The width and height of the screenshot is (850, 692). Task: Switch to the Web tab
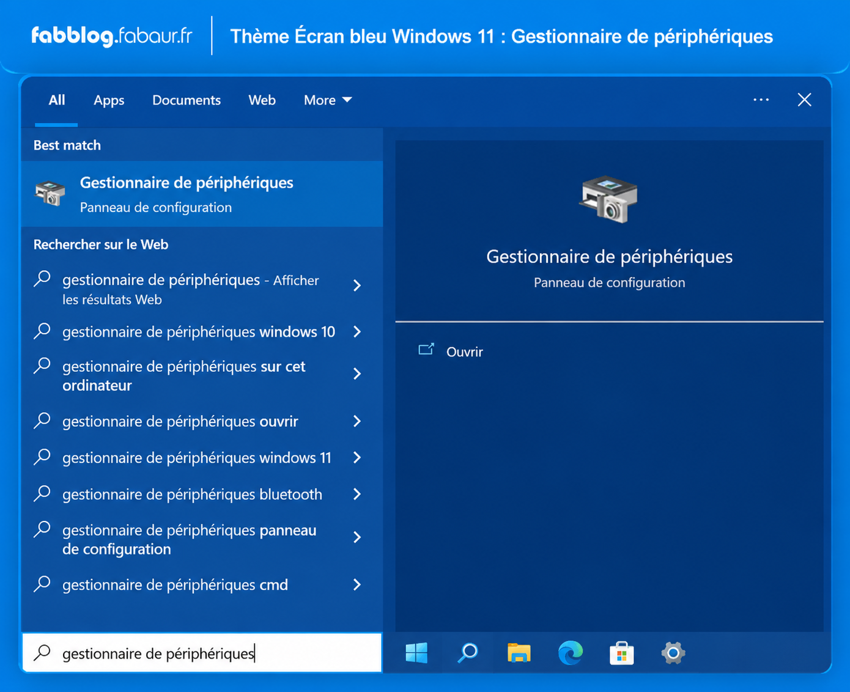click(x=262, y=100)
